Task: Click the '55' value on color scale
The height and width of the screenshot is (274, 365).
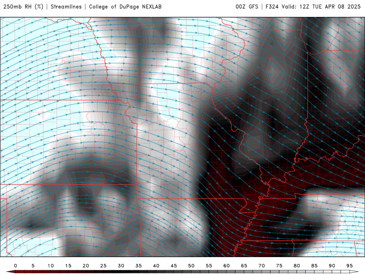Action: pos(209,266)
